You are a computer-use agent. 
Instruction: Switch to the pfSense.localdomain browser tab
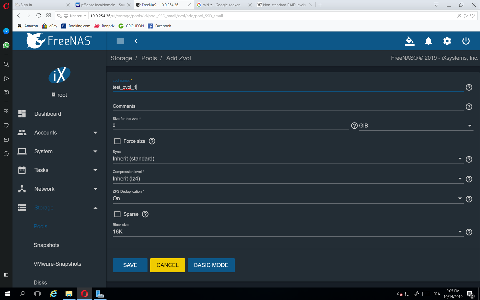tap(100, 5)
